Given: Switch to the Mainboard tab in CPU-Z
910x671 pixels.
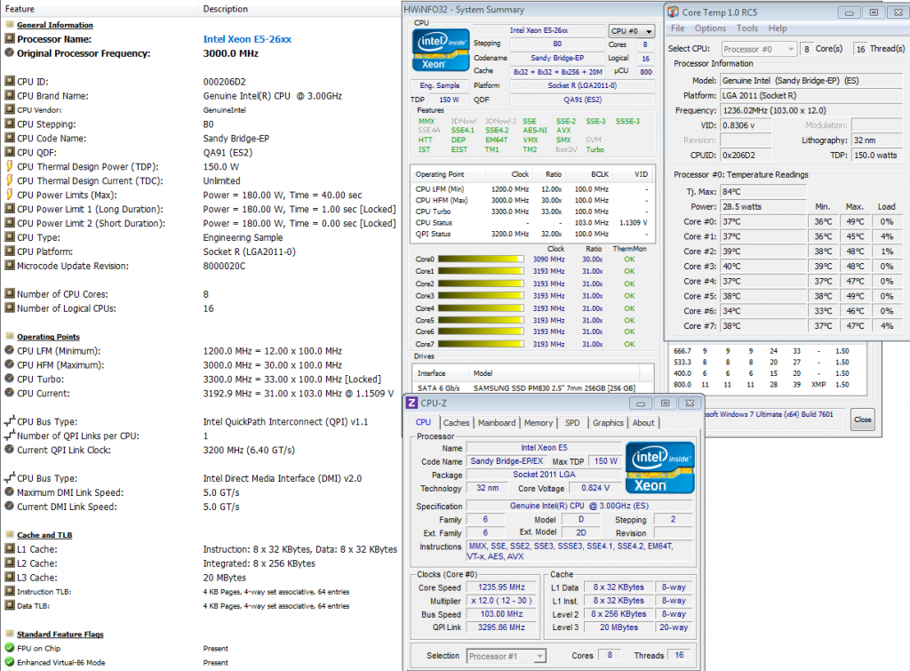Looking at the screenshot, I should pyautogui.click(x=496, y=423).
